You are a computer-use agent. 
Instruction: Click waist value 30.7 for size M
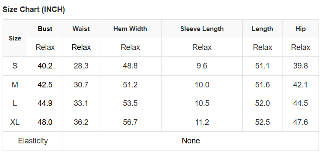(81, 85)
